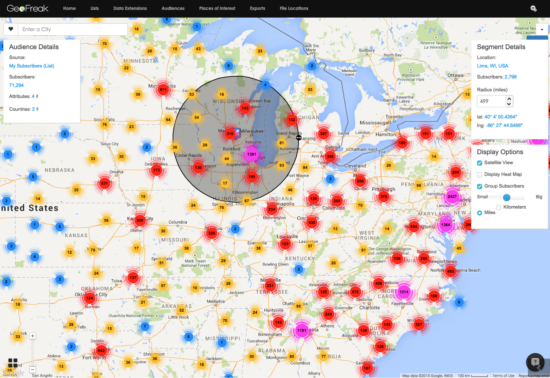The width and height of the screenshot is (550, 378).
Task: Decrease the radius with the down arrow
Action: click(x=509, y=104)
